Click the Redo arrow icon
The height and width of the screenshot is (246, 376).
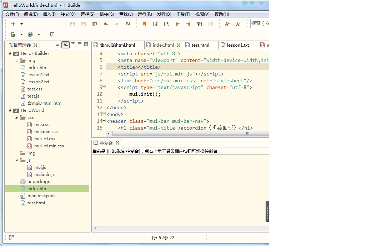click(116, 24)
